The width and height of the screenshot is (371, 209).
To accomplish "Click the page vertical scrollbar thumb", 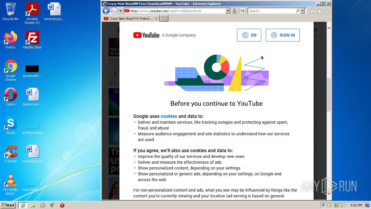I will [x=329, y=94].
